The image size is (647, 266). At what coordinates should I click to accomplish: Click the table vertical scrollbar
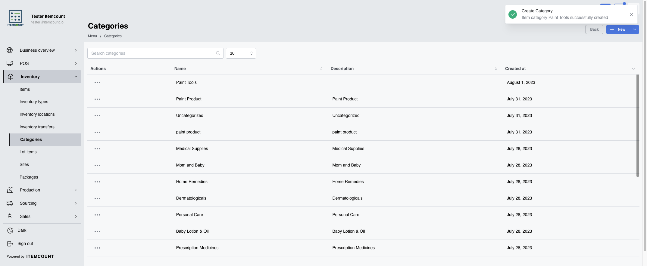pyautogui.click(x=637, y=126)
